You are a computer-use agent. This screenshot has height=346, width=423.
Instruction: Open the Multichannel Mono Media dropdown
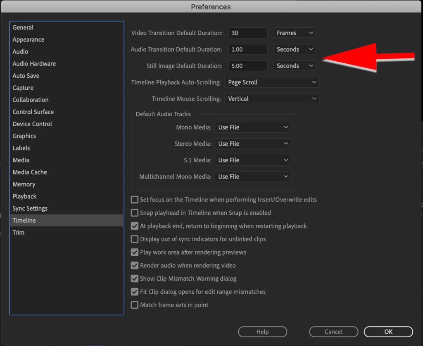click(x=253, y=177)
